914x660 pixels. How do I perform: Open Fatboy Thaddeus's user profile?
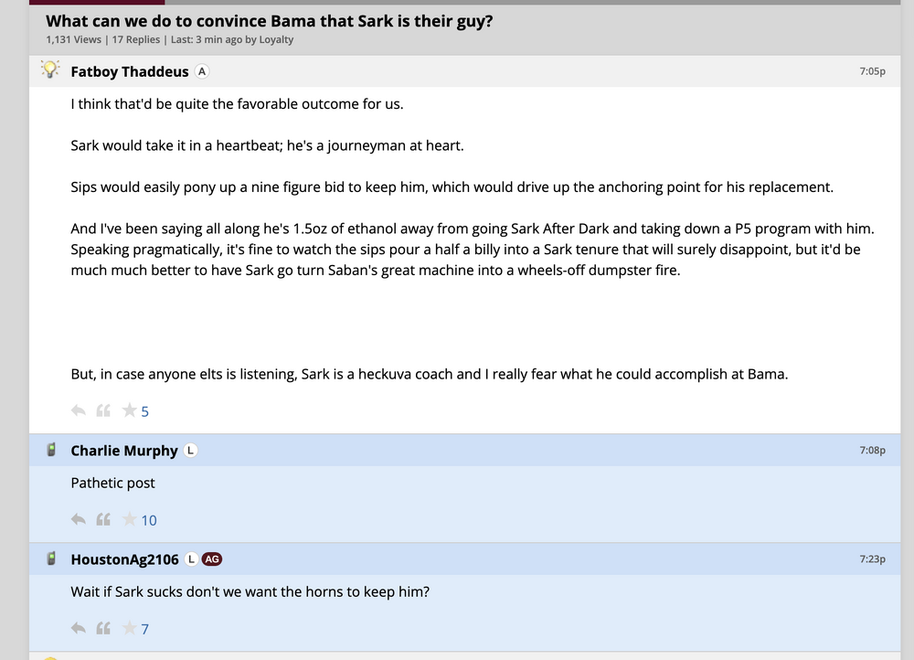pos(130,71)
